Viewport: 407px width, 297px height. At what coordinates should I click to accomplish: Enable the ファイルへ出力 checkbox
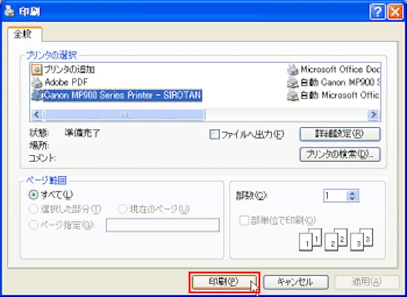tap(214, 134)
